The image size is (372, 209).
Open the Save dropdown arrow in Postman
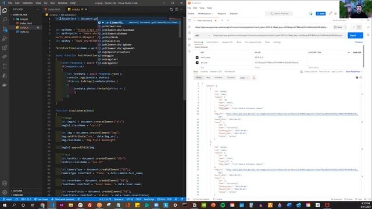tap(345, 27)
